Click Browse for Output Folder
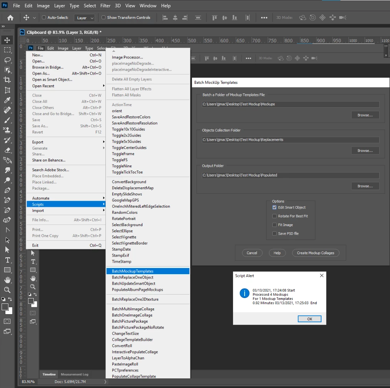 pyautogui.click(x=365, y=186)
